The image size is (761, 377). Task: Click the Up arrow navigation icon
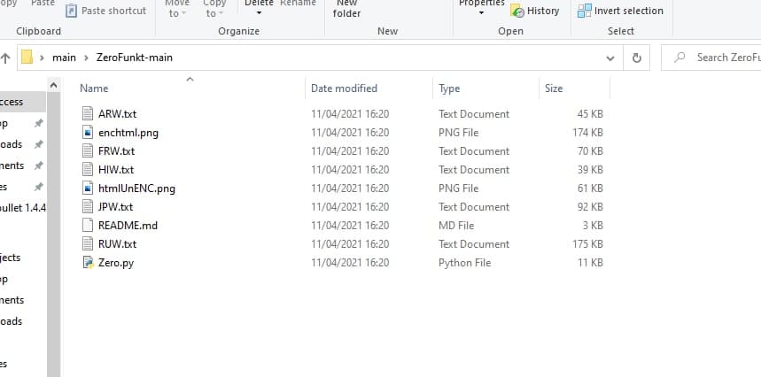(x=5, y=58)
